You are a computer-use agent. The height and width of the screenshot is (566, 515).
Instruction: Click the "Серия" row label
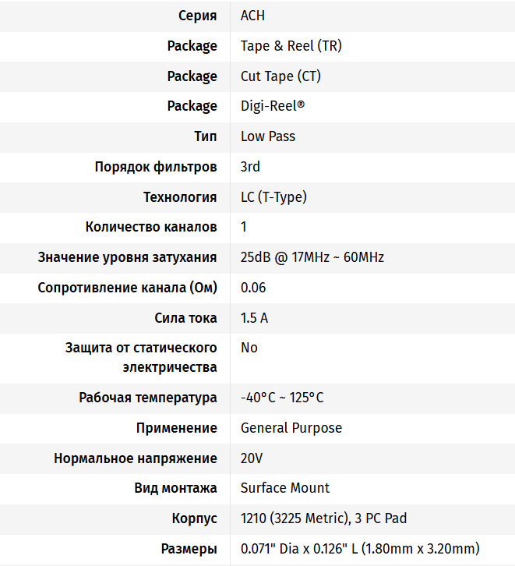197,16
